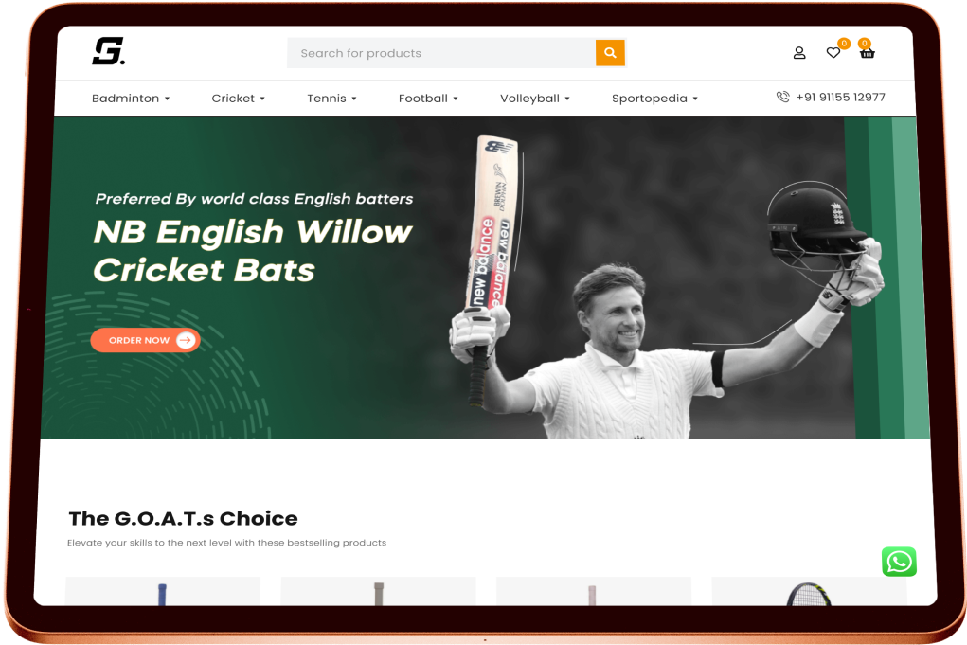Open the Volleyball menu item
This screenshot has width=967, height=645.
click(x=535, y=99)
